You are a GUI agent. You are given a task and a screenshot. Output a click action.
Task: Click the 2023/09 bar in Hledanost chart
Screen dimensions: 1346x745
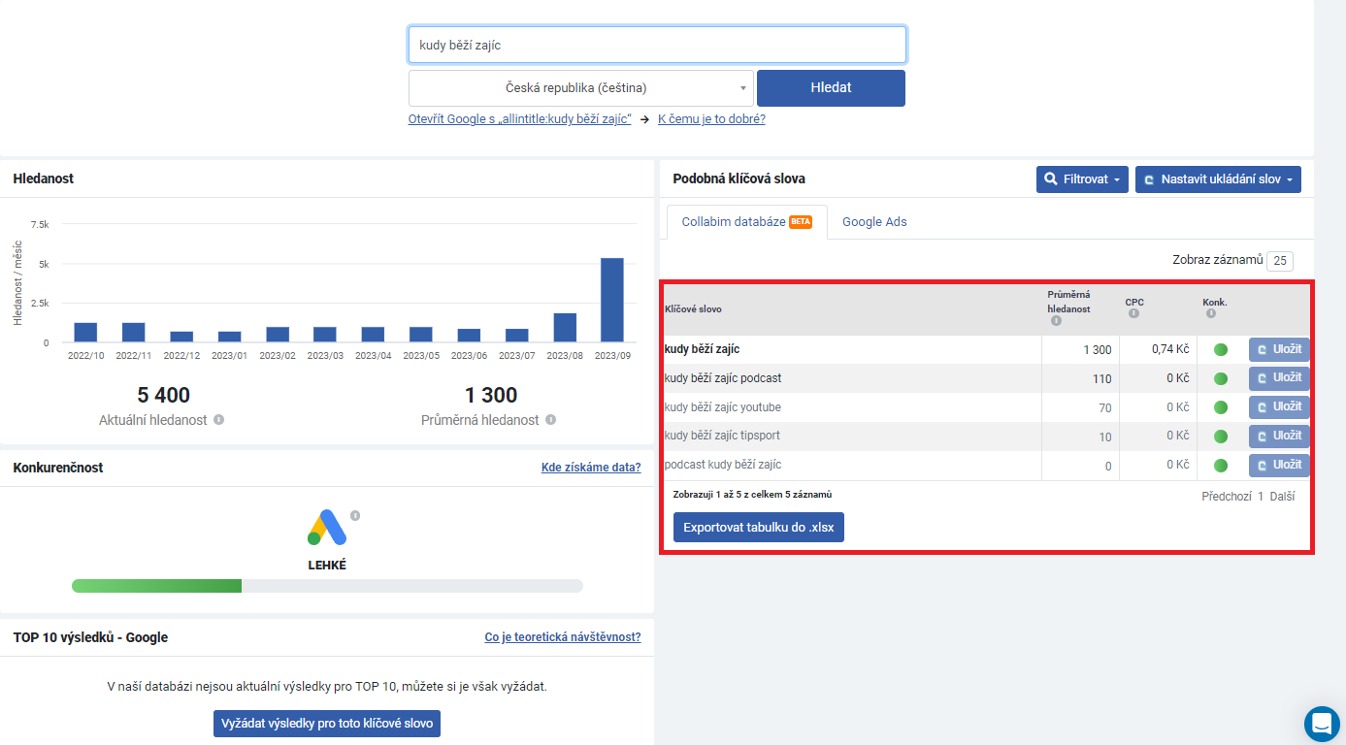(612, 300)
